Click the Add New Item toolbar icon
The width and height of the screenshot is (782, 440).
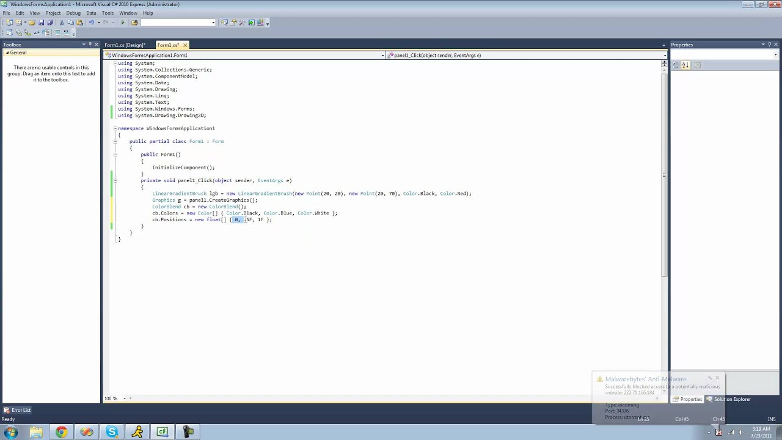pyautogui.click(x=18, y=23)
